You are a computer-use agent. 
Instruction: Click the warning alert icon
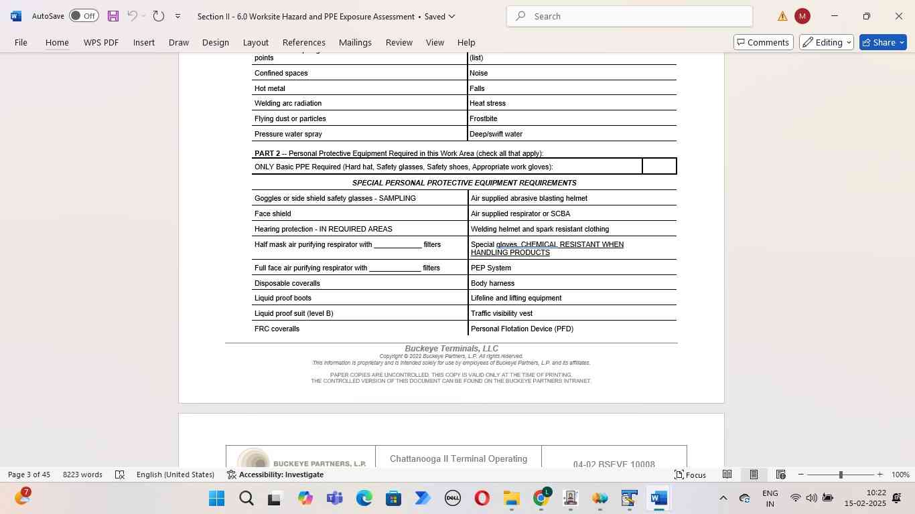782,16
